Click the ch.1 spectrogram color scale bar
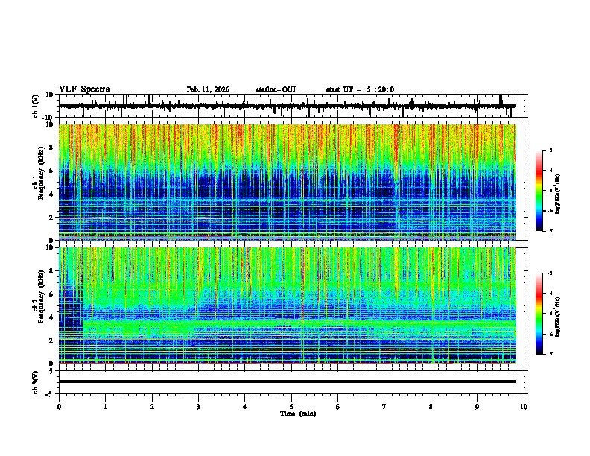 (539, 191)
